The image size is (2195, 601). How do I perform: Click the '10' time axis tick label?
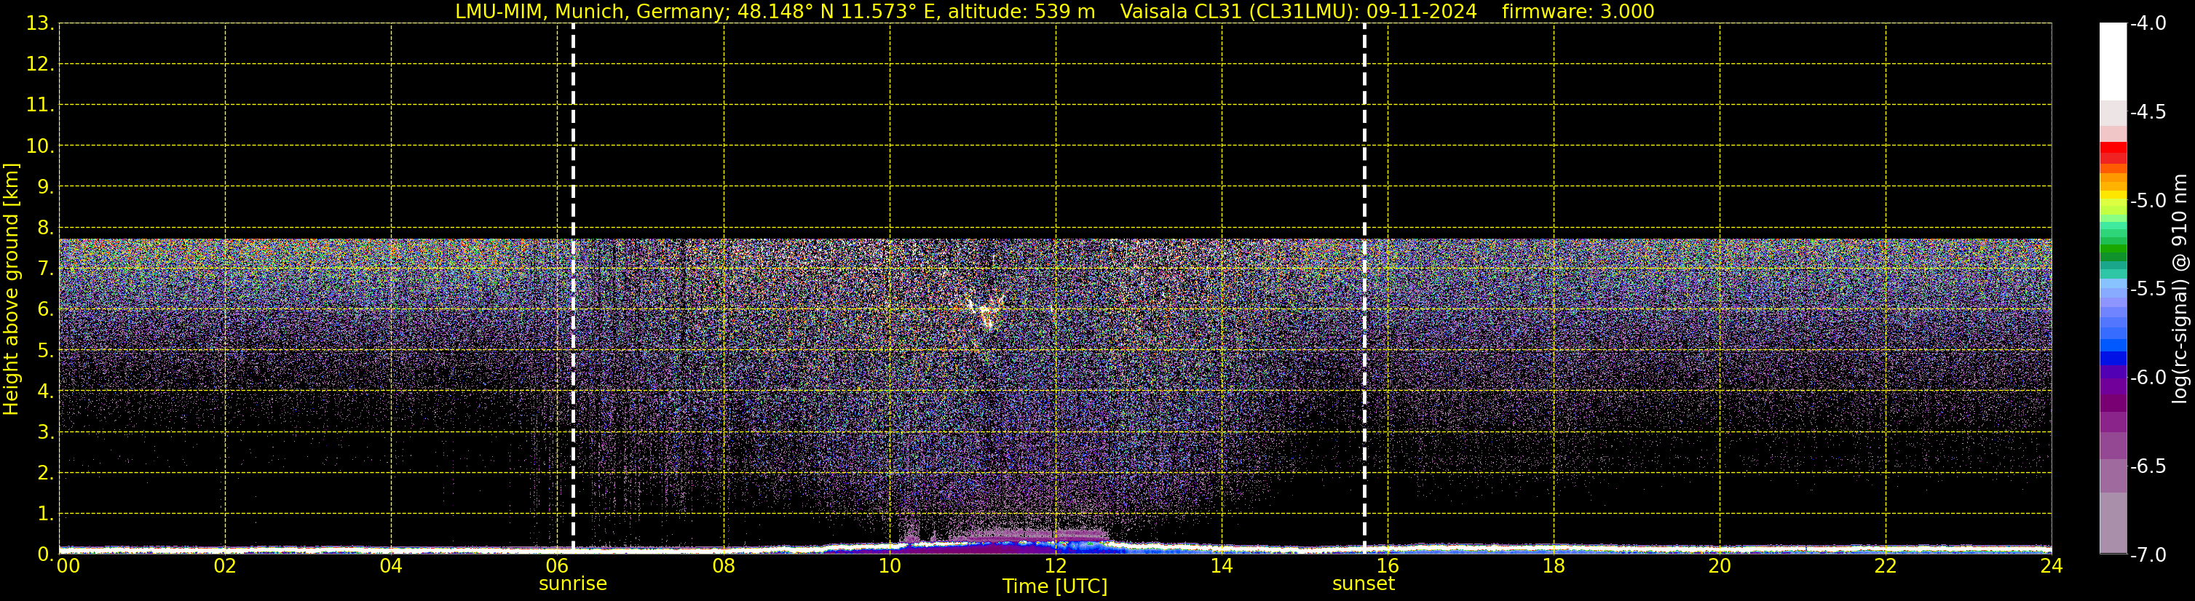[x=890, y=565]
